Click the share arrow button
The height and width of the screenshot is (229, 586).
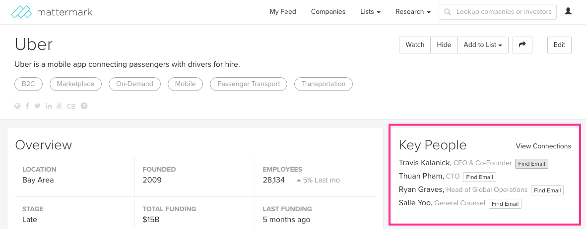pyautogui.click(x=522, y=45)
